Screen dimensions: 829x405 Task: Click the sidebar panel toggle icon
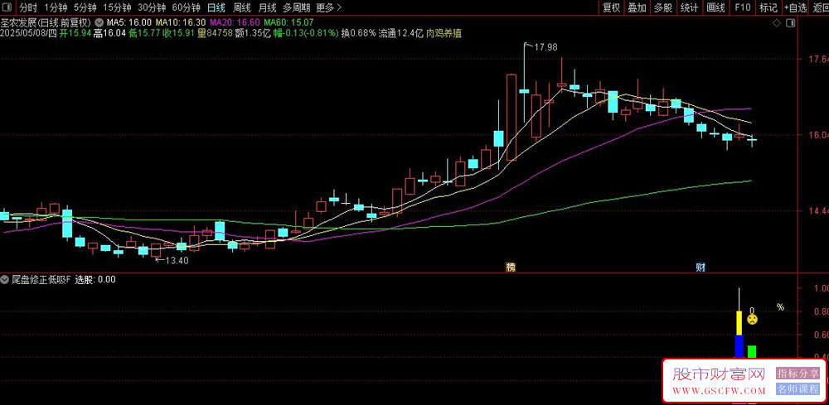[x=790, y=23]
